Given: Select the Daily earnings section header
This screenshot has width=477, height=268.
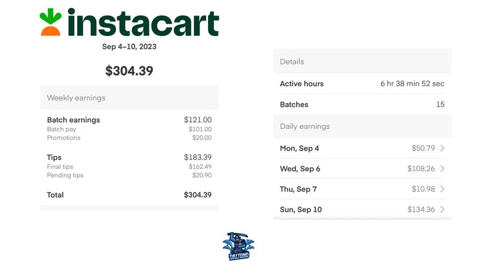Looking at the screenshot, I should pyautogui.click(x=362, y=127).
